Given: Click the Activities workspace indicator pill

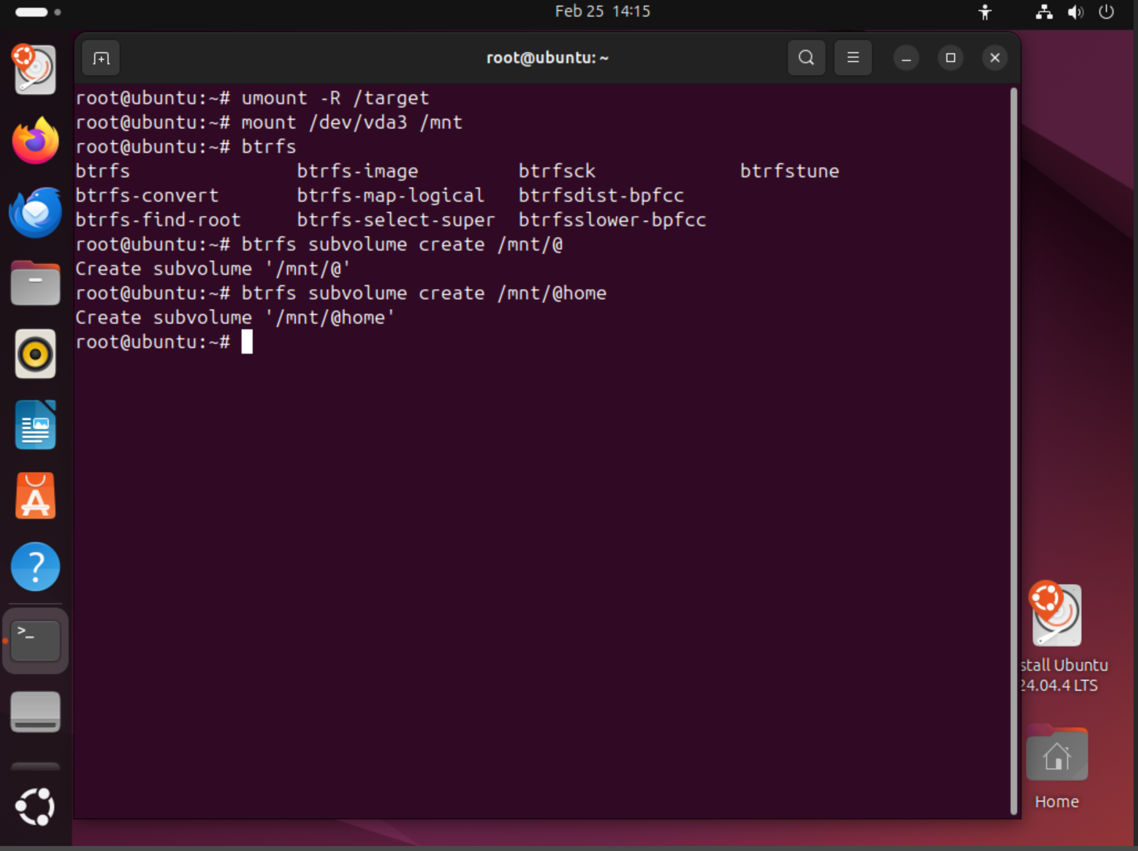Looking at the screenshot, I should [32, 12].
